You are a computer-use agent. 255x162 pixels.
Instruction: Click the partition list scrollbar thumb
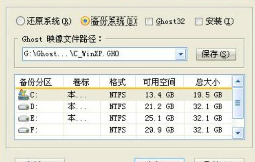pyautogui.click(x=238, y=103)
